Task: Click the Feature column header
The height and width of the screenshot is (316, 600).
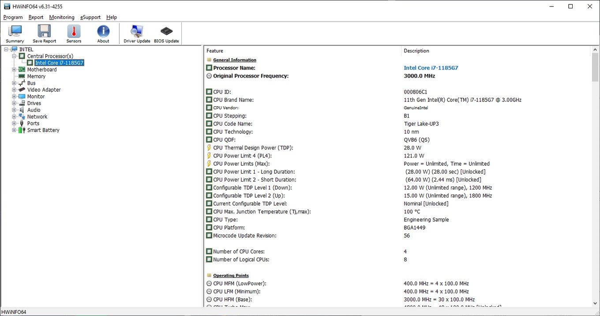Action: (x=302, y=51)
